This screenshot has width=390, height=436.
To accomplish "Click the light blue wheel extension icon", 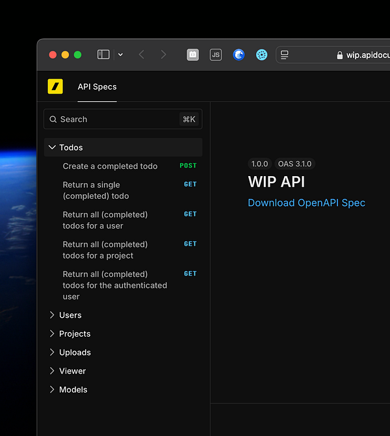I will pyautogui.click(x=261, y=55).
